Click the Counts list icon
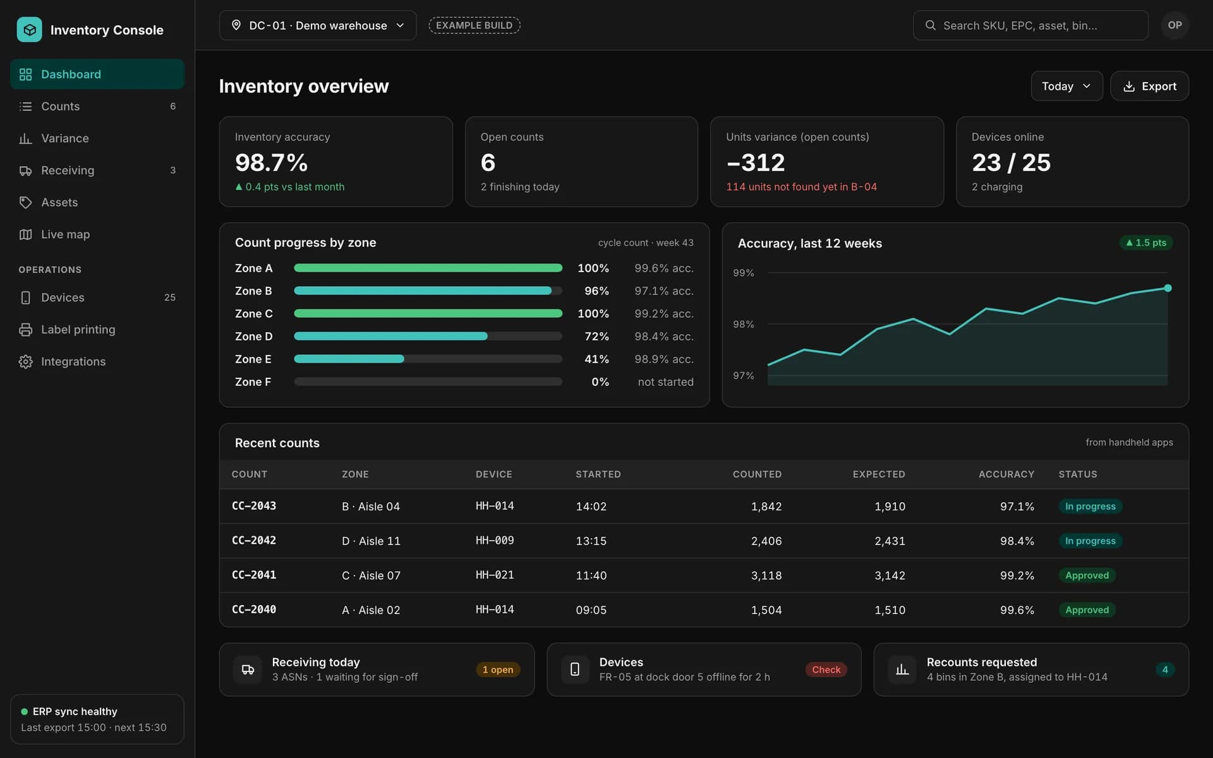 [x=25, y=106]
